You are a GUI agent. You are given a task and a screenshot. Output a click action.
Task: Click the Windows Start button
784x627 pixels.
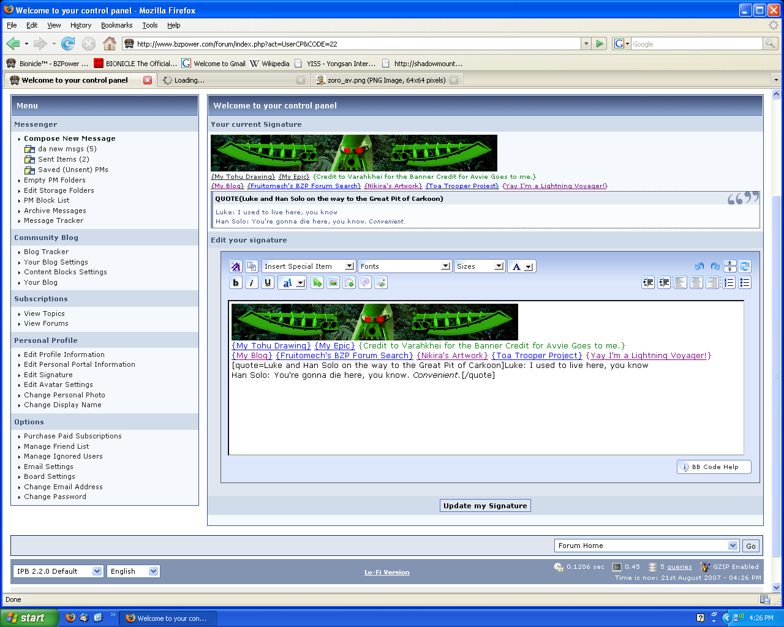pos(29,618)
